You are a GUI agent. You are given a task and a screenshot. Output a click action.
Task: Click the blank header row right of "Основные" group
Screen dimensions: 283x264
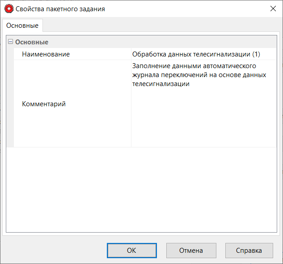point(179,42)
